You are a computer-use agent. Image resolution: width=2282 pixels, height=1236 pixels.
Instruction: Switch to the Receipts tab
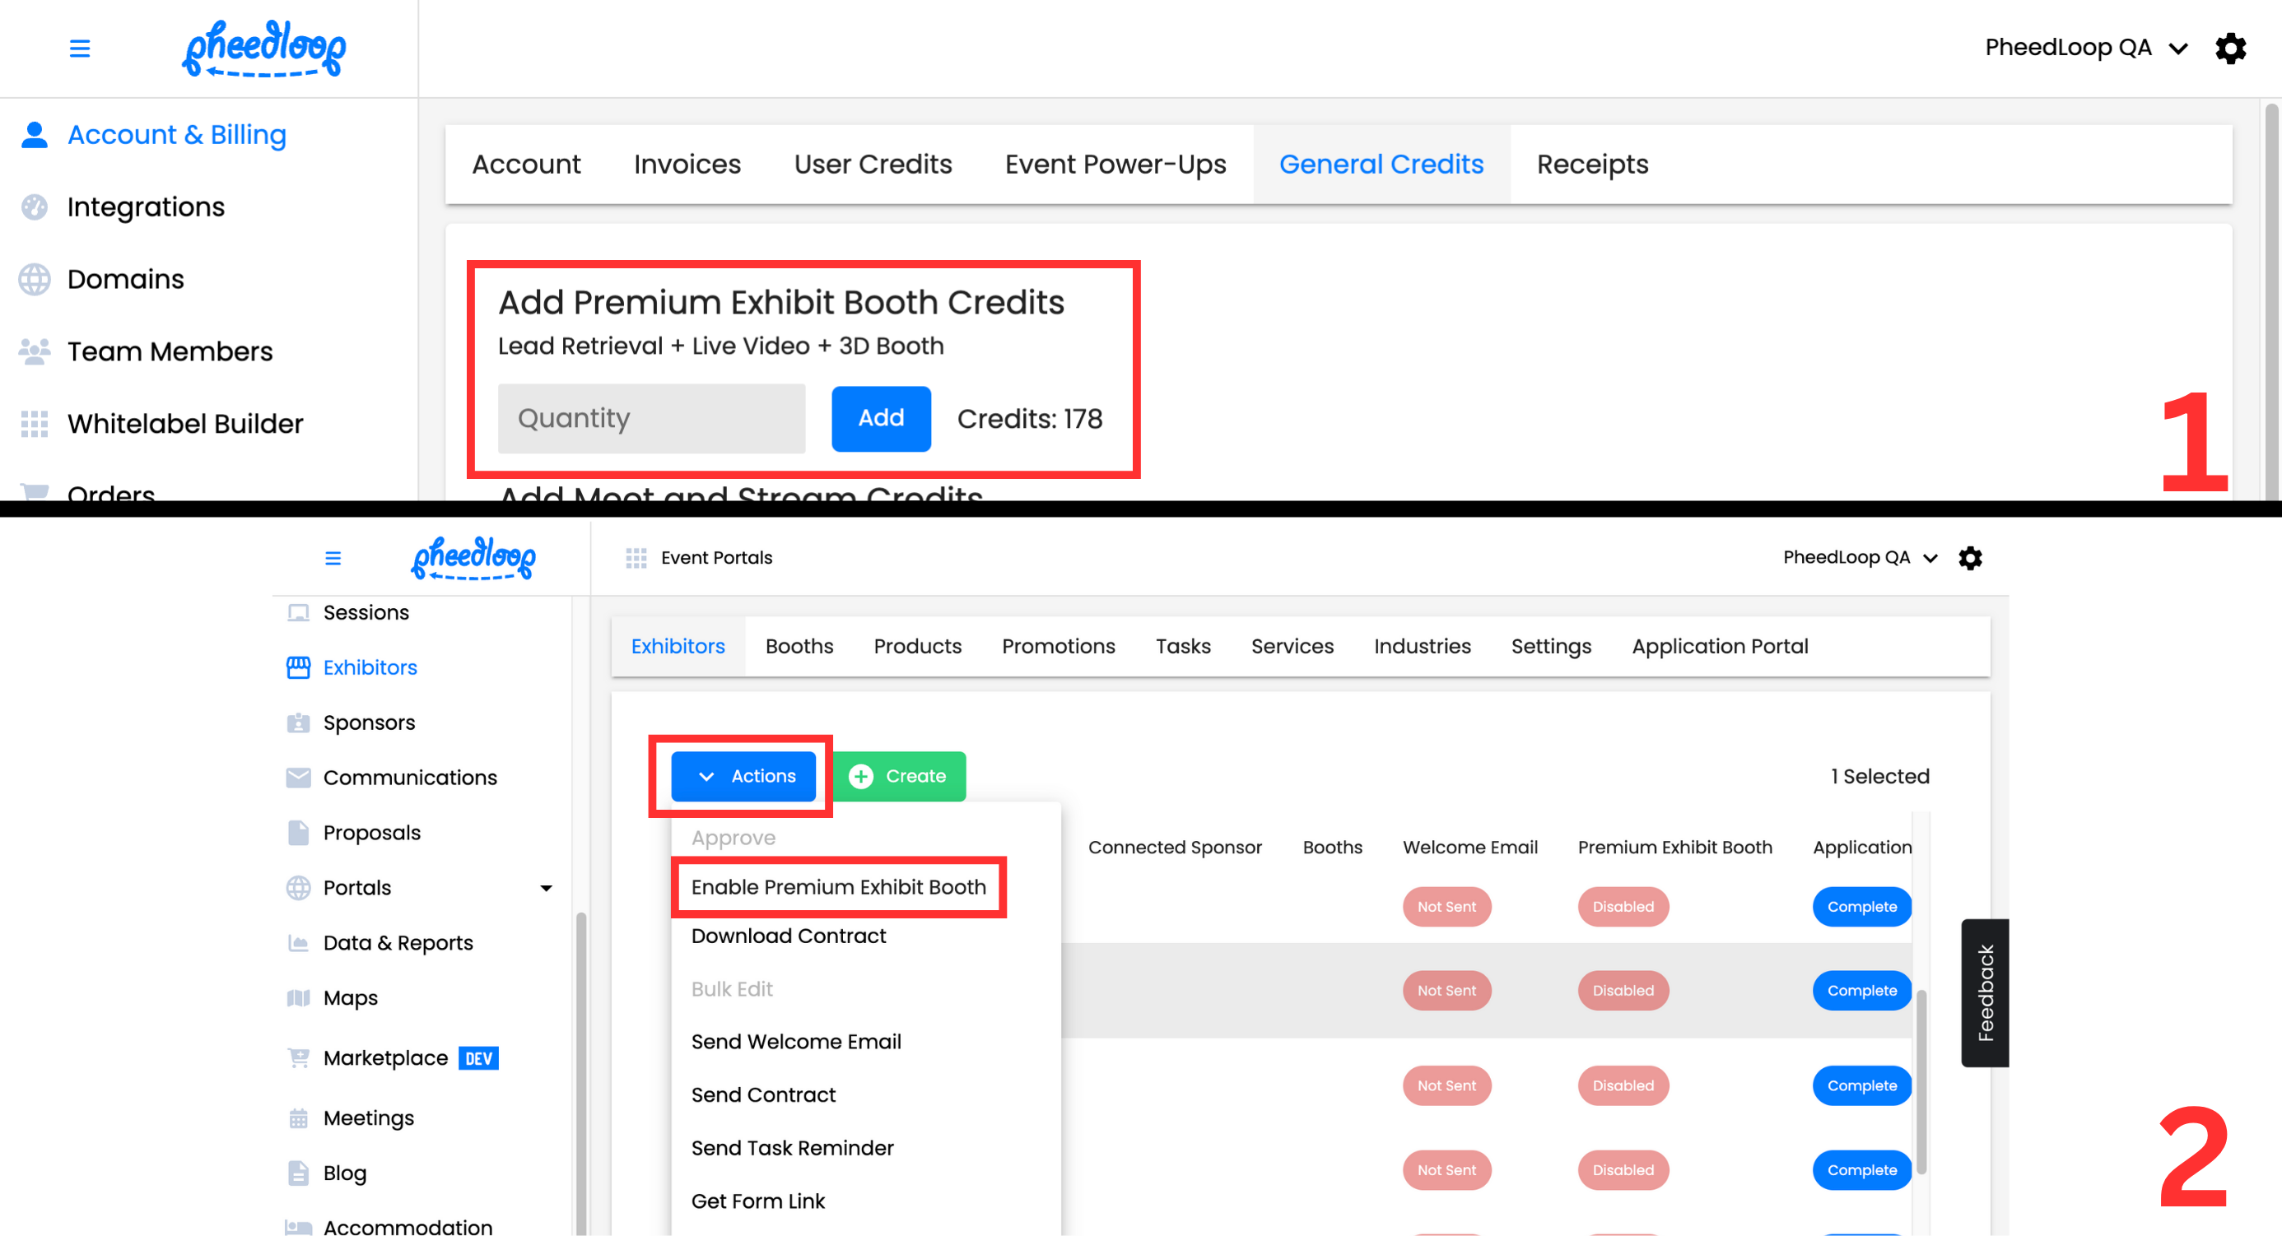coord(1592,164)
